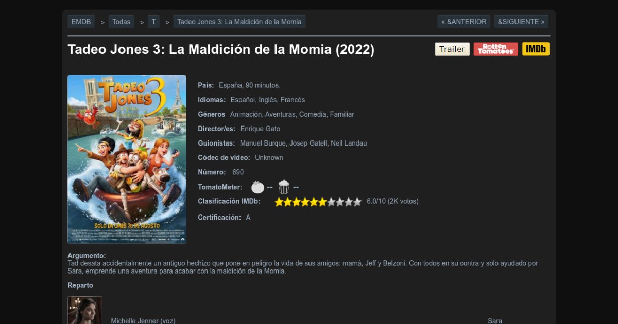Viewport: 618px width, 324px height.
Task: Select the letter T breadcrumb
Action: (153, 22)
